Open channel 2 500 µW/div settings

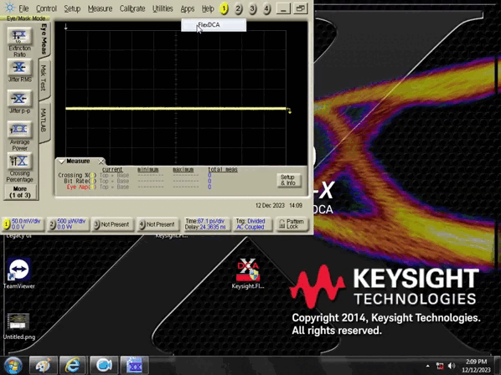tap(68, 224)
